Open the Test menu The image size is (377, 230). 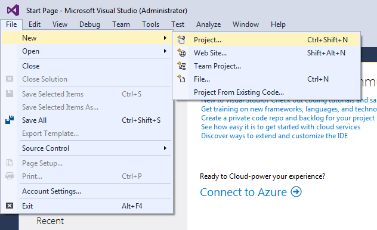pos(178,24)
